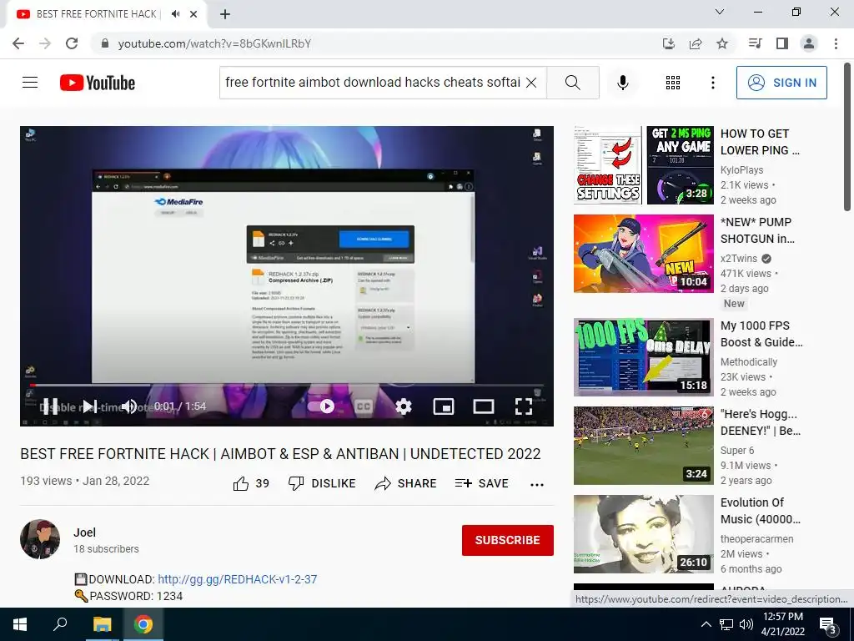
Task: Mute the video volume
Action: 129,406
